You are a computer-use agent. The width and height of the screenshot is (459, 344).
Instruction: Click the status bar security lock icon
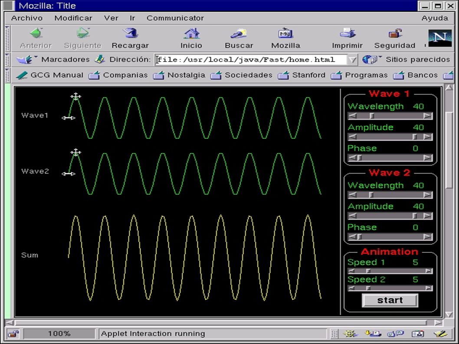click(x=13, y=334)
